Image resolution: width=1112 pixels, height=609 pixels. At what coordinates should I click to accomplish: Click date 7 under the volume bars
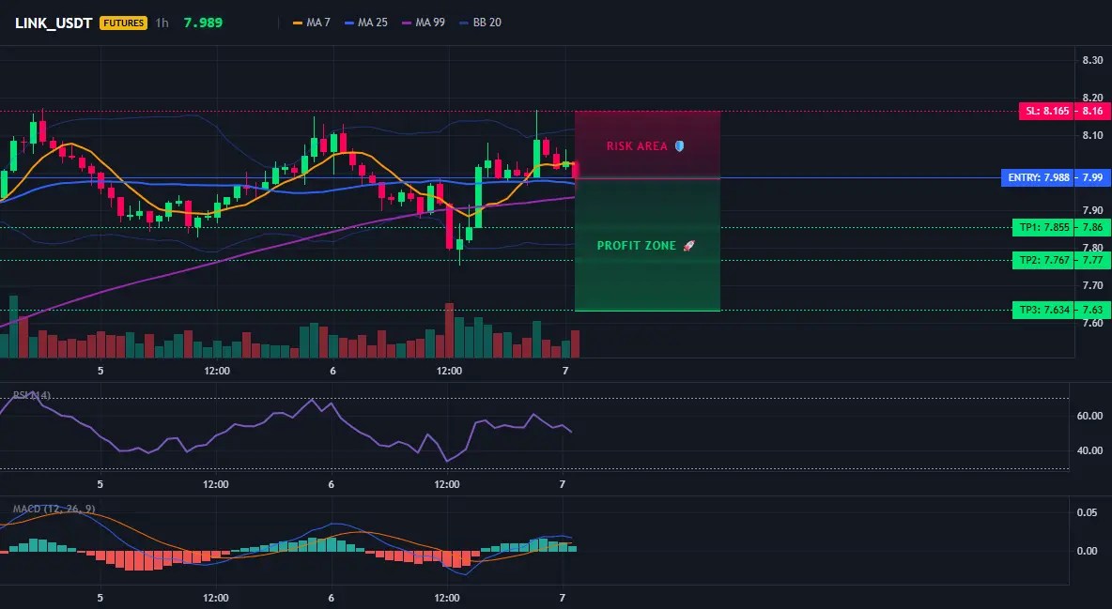[565, 371]
